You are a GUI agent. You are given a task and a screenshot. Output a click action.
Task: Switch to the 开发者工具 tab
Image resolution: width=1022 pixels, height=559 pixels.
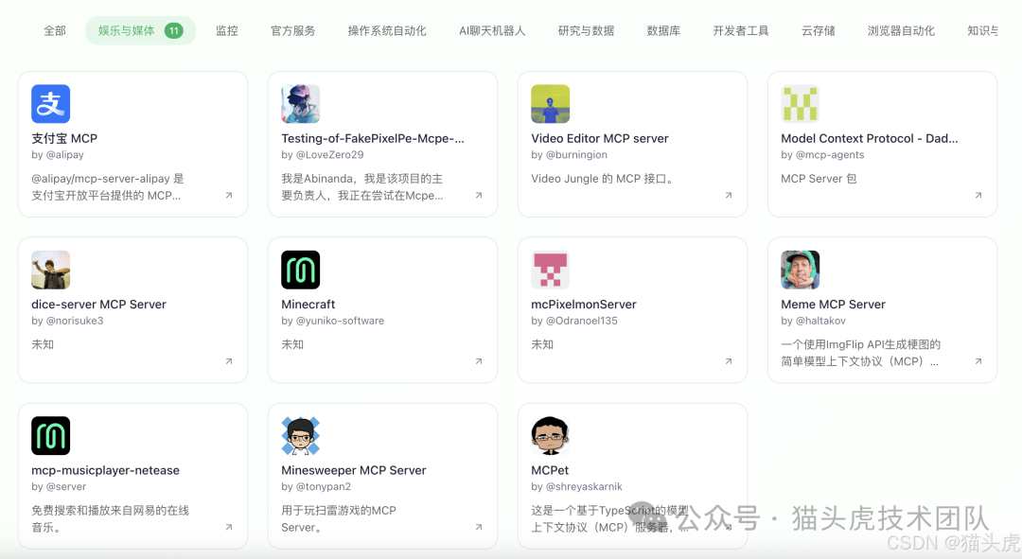coord(741,30)
